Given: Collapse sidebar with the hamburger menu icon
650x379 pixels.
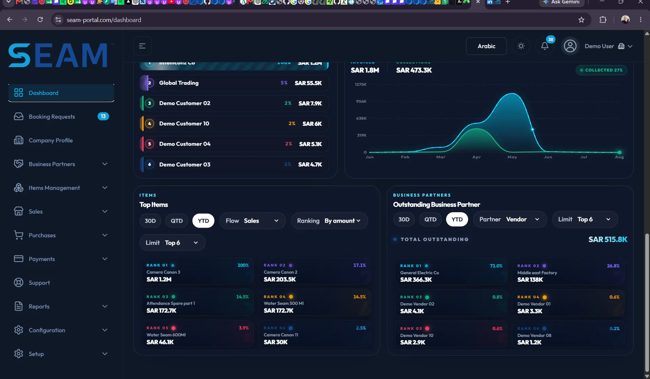Looking at the screenshot, I should (x=142, y=46).
